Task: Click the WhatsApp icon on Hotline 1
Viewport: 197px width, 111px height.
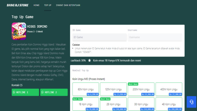Action: 14,92
